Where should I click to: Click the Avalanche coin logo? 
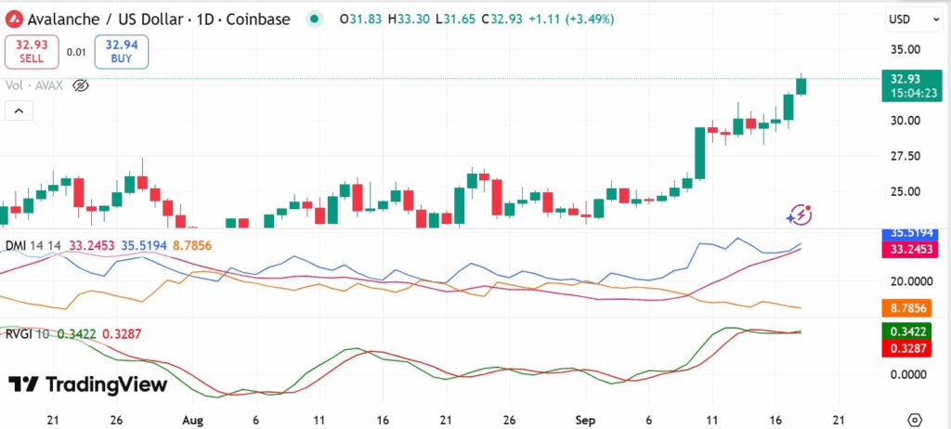coord(13,19)
